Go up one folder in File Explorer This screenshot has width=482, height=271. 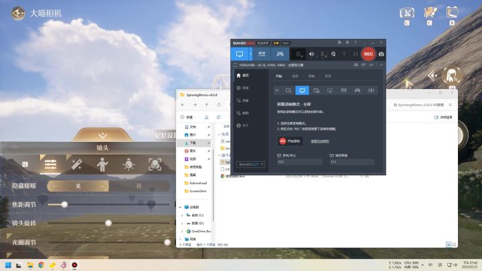tap(207, 105)
